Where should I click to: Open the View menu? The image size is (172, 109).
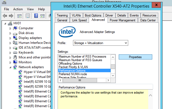(30, 9)
